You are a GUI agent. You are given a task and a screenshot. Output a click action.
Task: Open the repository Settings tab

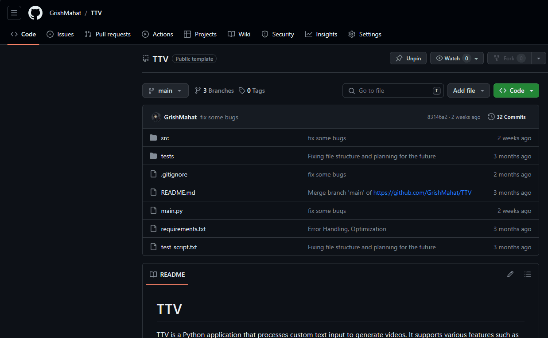(x=365, y=34)
